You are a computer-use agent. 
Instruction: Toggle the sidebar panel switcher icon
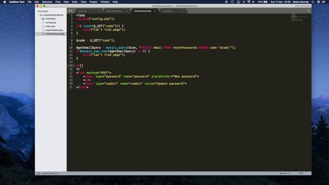(39, 174)
